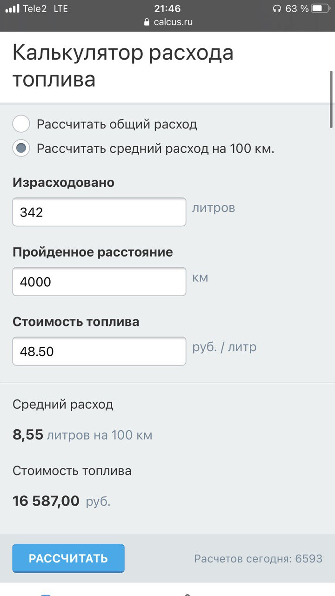Tap the 16 587,00 fuel cost result
Viewport: 335px width, 596px height.
[46, 501]
